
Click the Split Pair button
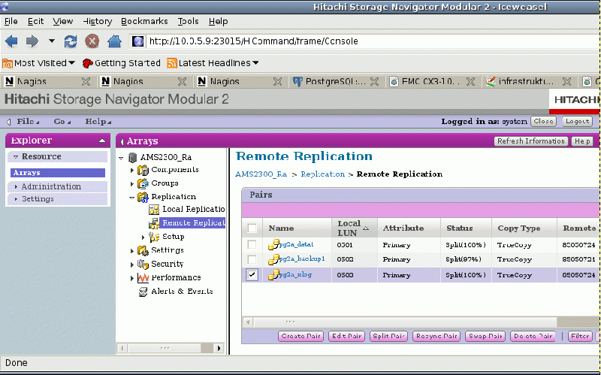[x=388, y=336]
